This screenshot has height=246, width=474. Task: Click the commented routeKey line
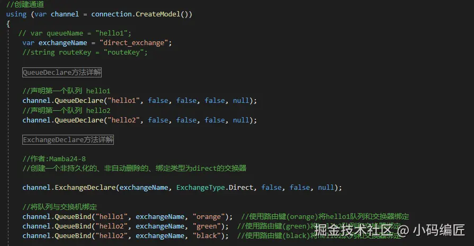(x=85, y=52)
